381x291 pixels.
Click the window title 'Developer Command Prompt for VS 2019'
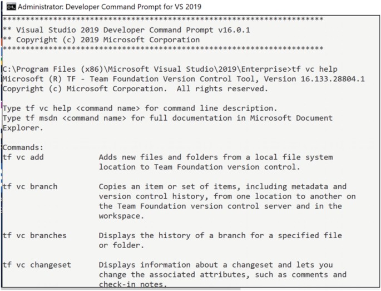pyautogui.click(x=135, y=7)
